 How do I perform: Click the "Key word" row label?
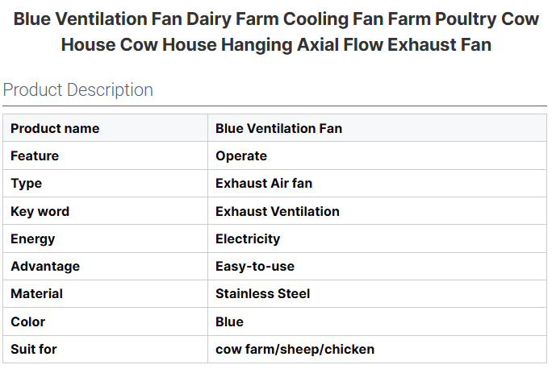(x=40, y=211)
